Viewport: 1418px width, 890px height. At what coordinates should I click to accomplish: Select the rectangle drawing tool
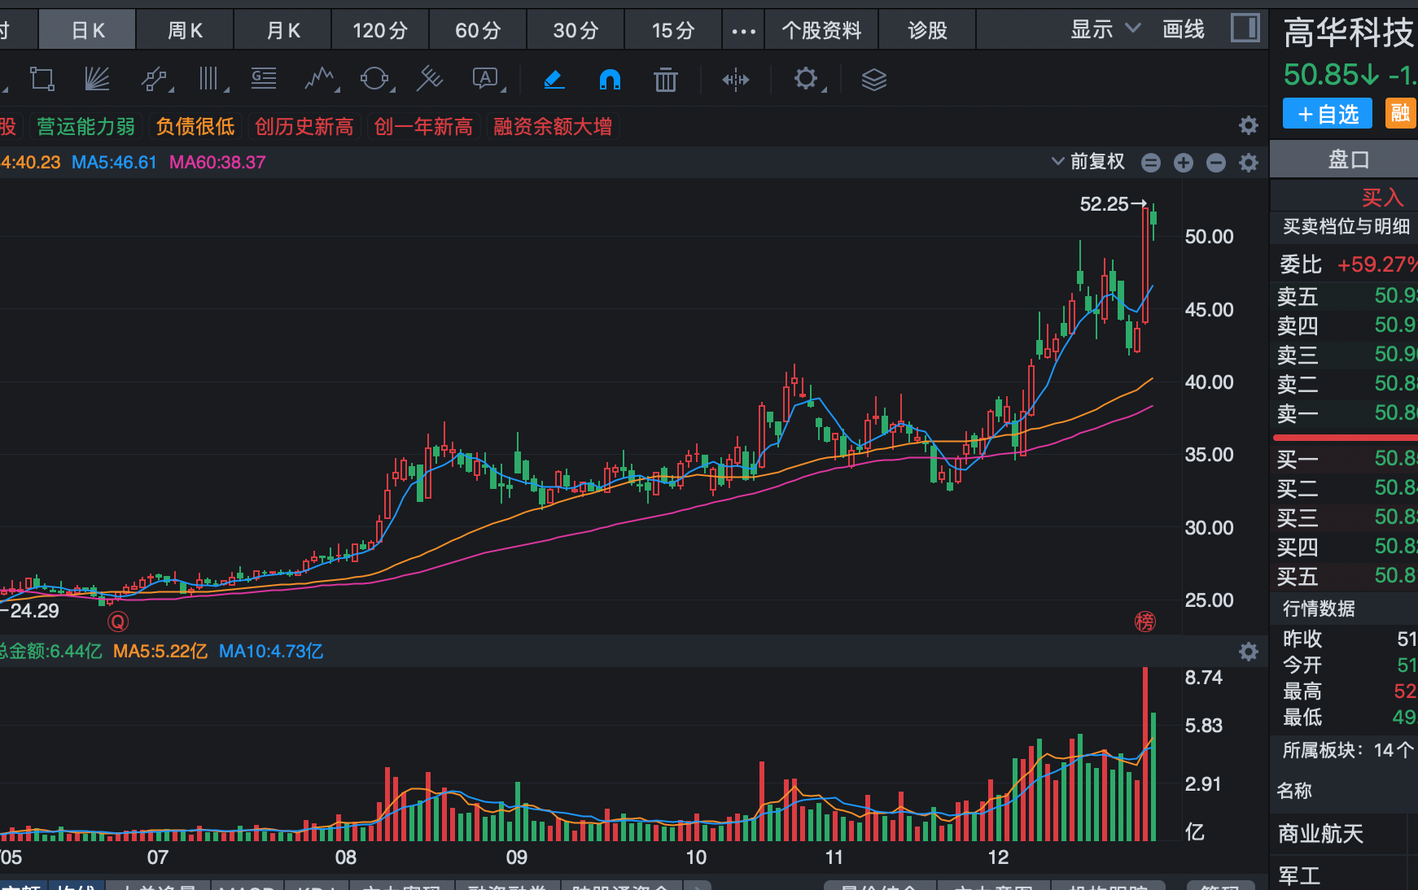click(42, 79)
